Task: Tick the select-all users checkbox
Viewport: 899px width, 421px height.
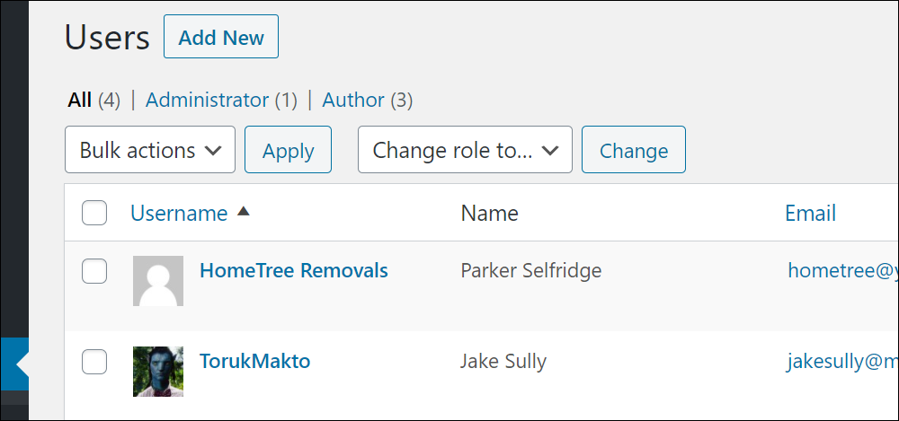Action: click(94, 213)
